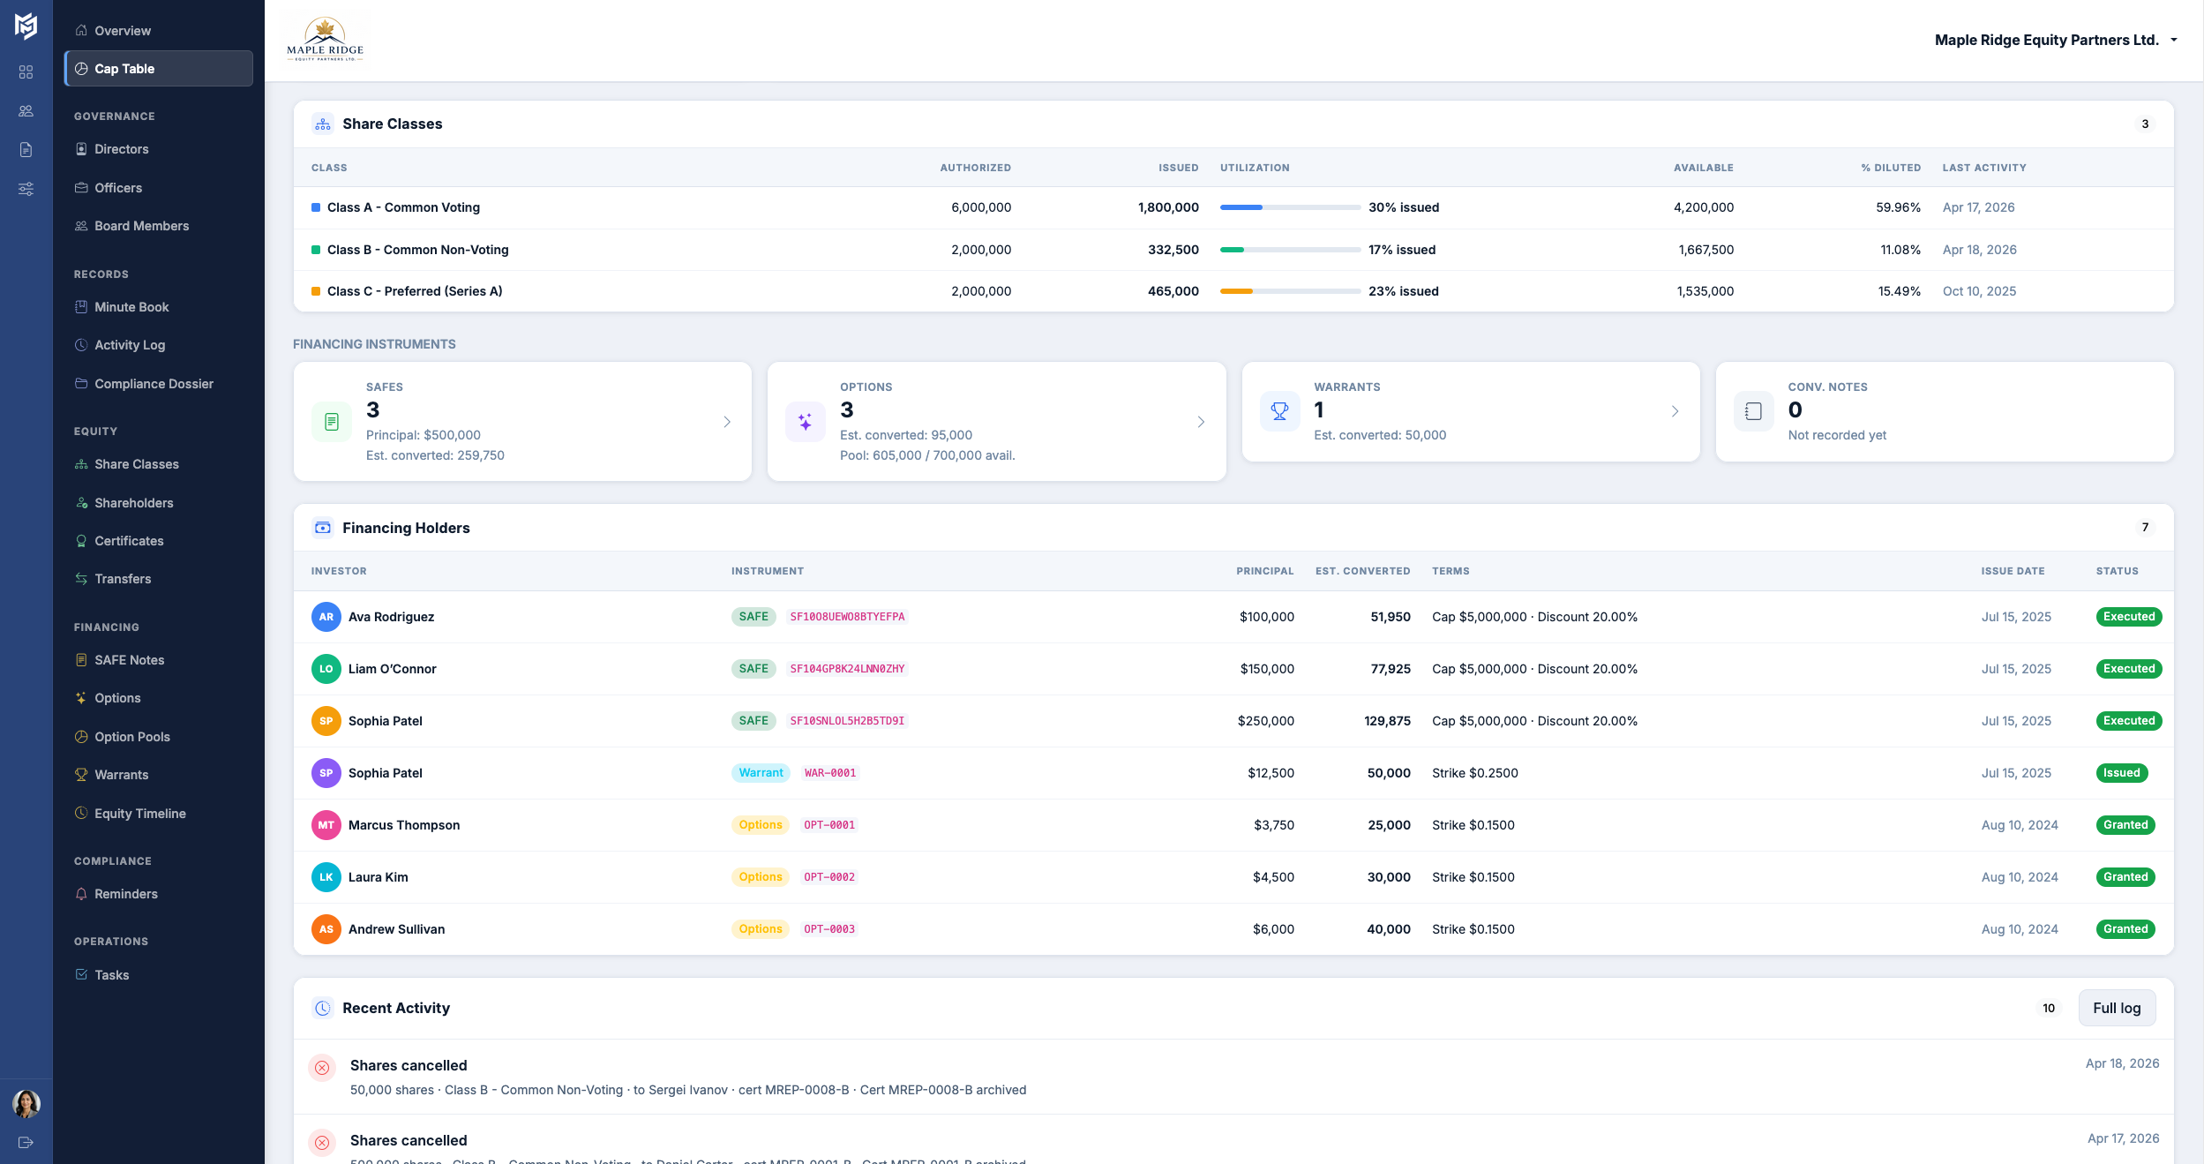Open the sliders settings icon in left rail
2204x1164 pixels.
[x=26, y=189]
